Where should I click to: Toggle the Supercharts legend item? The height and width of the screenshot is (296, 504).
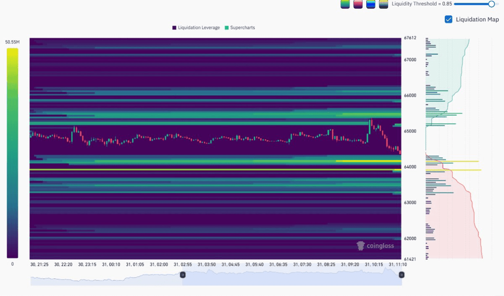point(240,28)
